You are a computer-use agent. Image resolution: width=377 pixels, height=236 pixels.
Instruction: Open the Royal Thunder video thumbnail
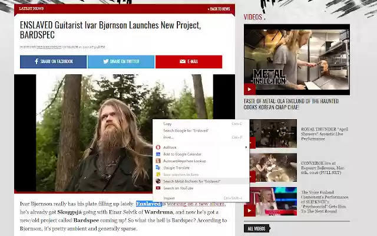point(273,133)
